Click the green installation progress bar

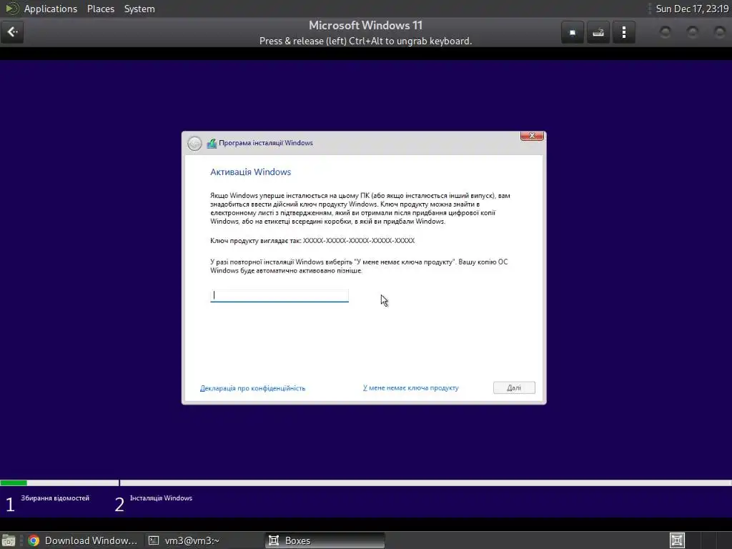[14, 483]
